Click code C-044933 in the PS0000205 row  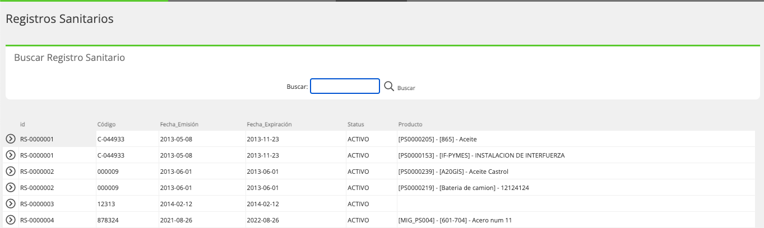tap(111, 139)
